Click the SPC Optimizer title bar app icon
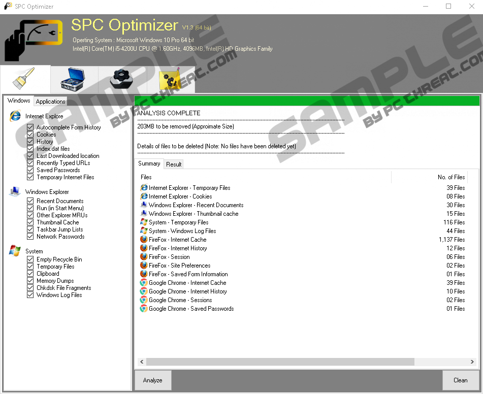The width and height of the screenshot is (483, 394). click(8, 6)
